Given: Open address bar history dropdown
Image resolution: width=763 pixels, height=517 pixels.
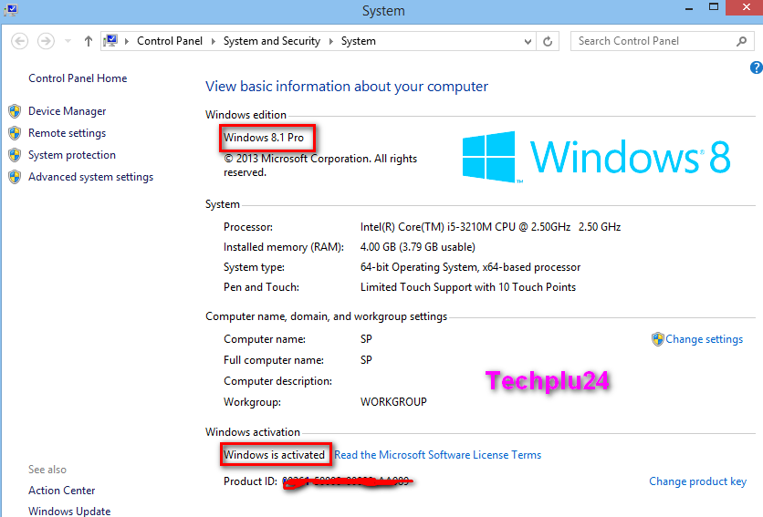Looking at the screenshot, I should pyautogui.click(x=528, y=42).
